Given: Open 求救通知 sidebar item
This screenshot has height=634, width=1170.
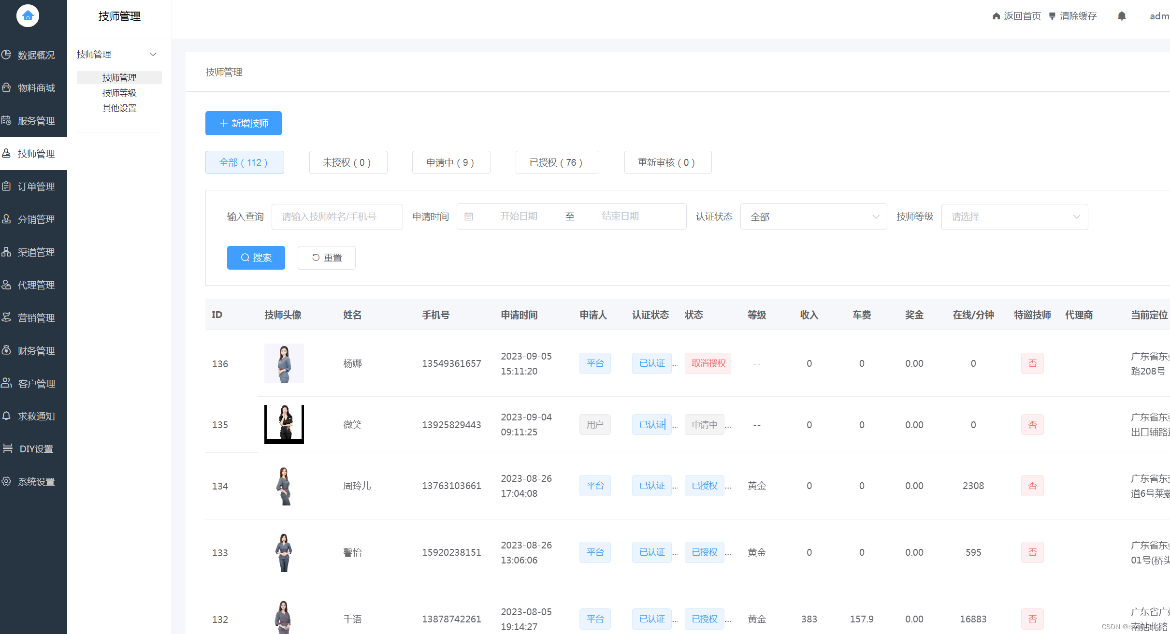Looking at the screenshot, I should (x=33, y=416).
